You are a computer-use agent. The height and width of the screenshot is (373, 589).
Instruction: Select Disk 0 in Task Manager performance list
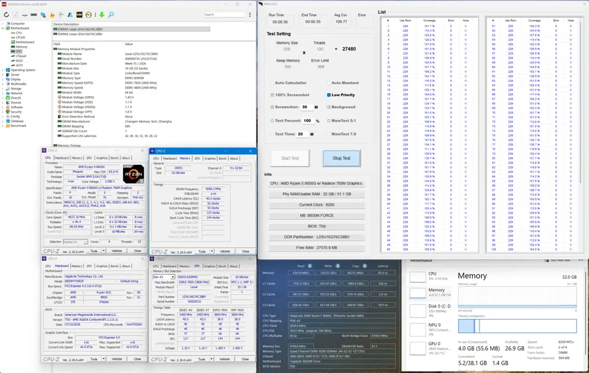click(430, 311)
